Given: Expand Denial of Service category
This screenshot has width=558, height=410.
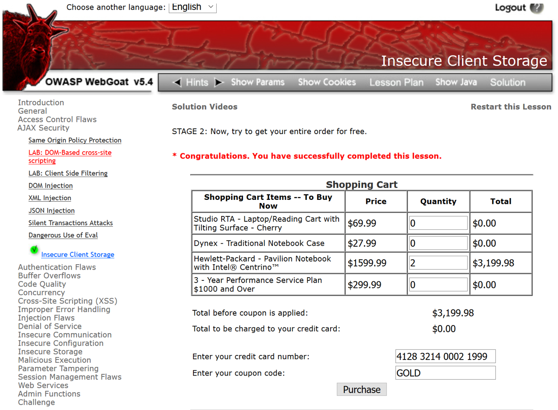Looking at the screenshot, I should (50, 326).
